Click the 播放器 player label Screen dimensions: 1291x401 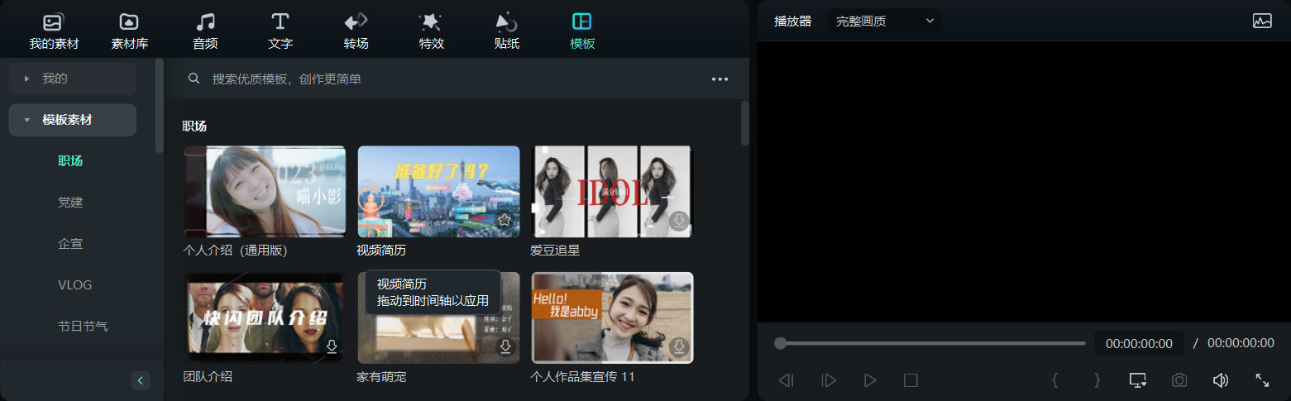tap(792, 21)
